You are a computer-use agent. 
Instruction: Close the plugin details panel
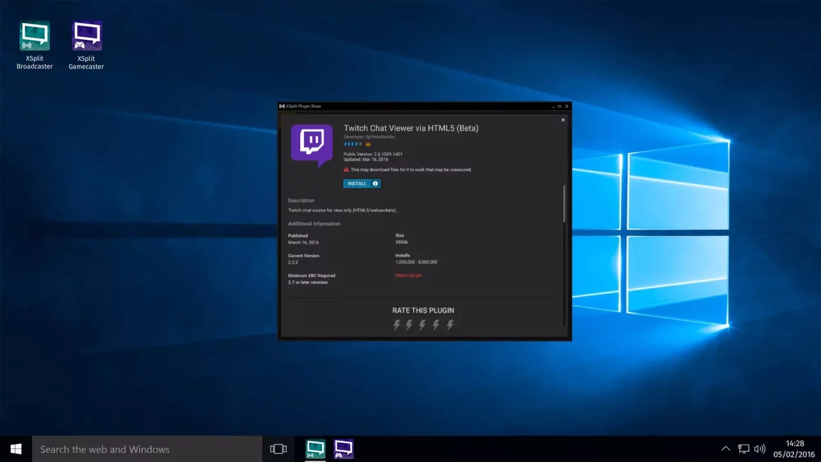[x=563, y=120]
